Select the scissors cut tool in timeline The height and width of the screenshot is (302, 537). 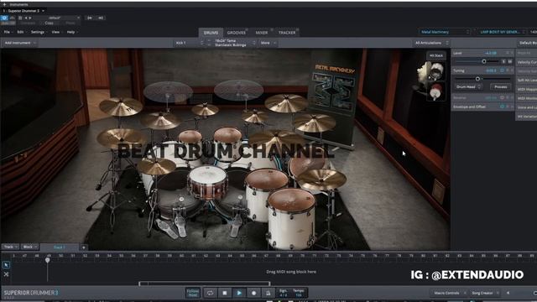pos(6,274)
